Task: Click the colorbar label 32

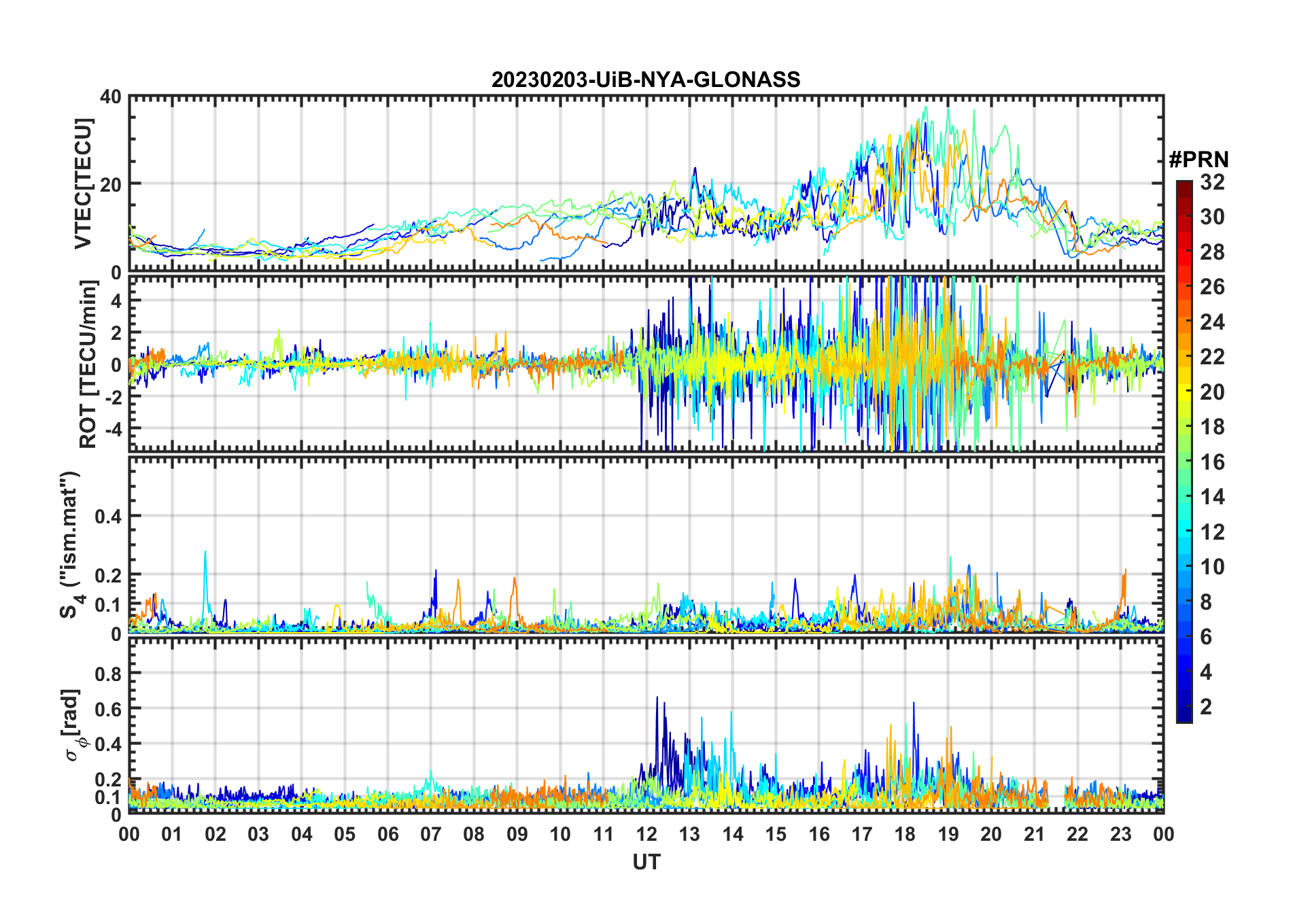Action: (1212, 182)
